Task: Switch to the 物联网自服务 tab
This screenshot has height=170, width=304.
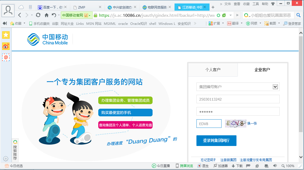Action: pos(156,7)
